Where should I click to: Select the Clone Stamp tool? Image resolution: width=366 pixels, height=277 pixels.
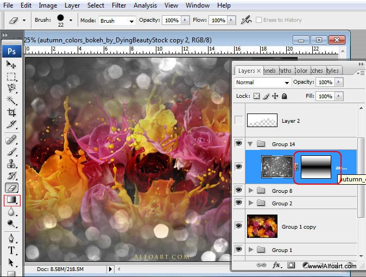[x=11, y=163]
